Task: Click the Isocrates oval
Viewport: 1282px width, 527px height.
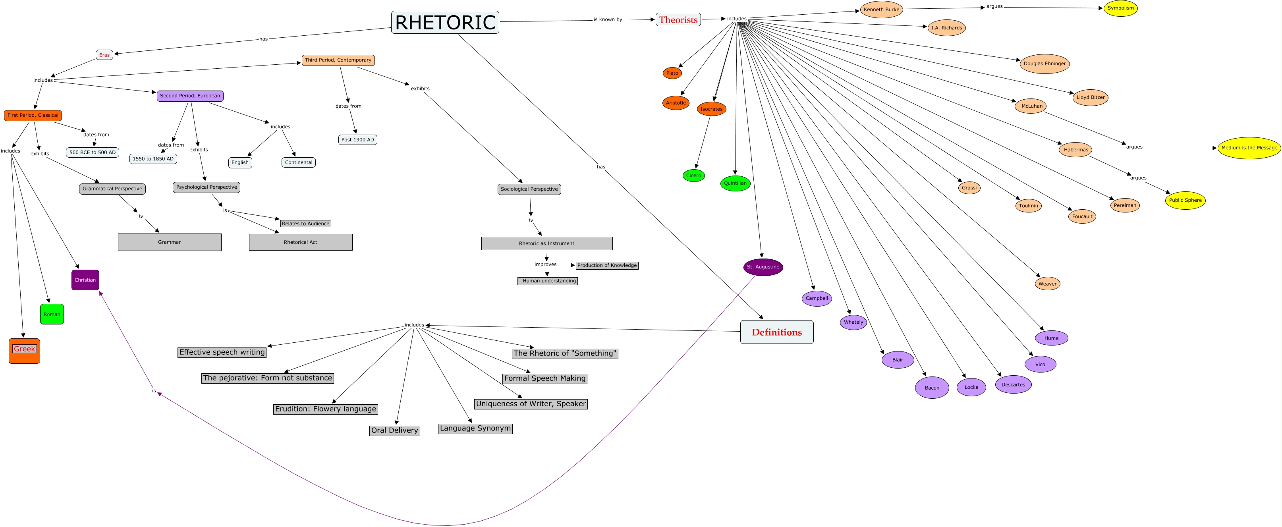Action: point(711,109)
